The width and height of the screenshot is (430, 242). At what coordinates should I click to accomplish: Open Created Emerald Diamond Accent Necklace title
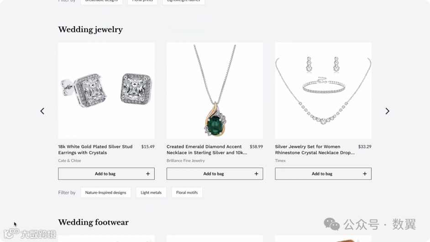tap(207, 149)
